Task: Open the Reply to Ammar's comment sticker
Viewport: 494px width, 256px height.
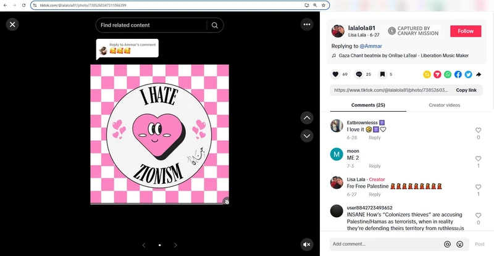Action: click(x=127, y=49)
